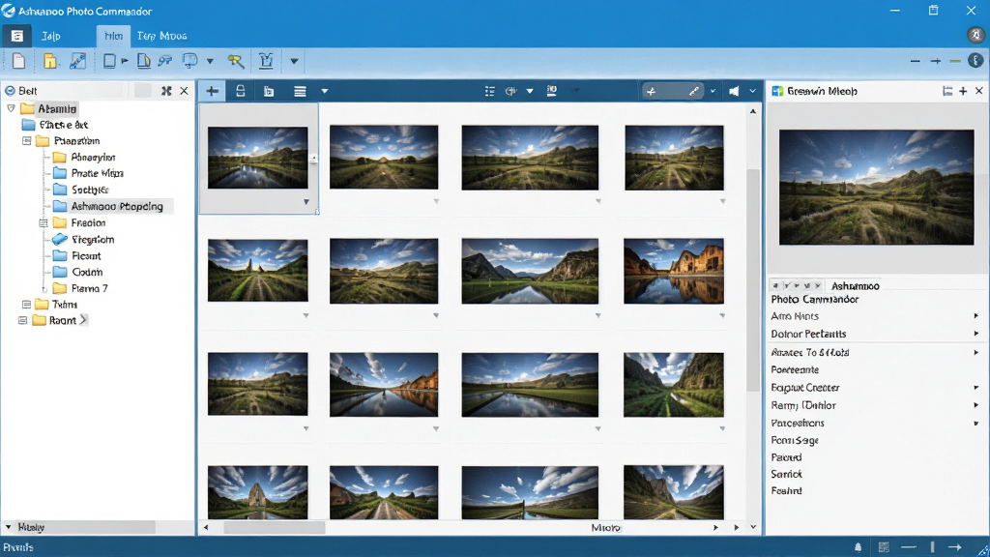
Task: Open the dropdown arrow beside the speech bubble icon
Action: tap(210, 61)
